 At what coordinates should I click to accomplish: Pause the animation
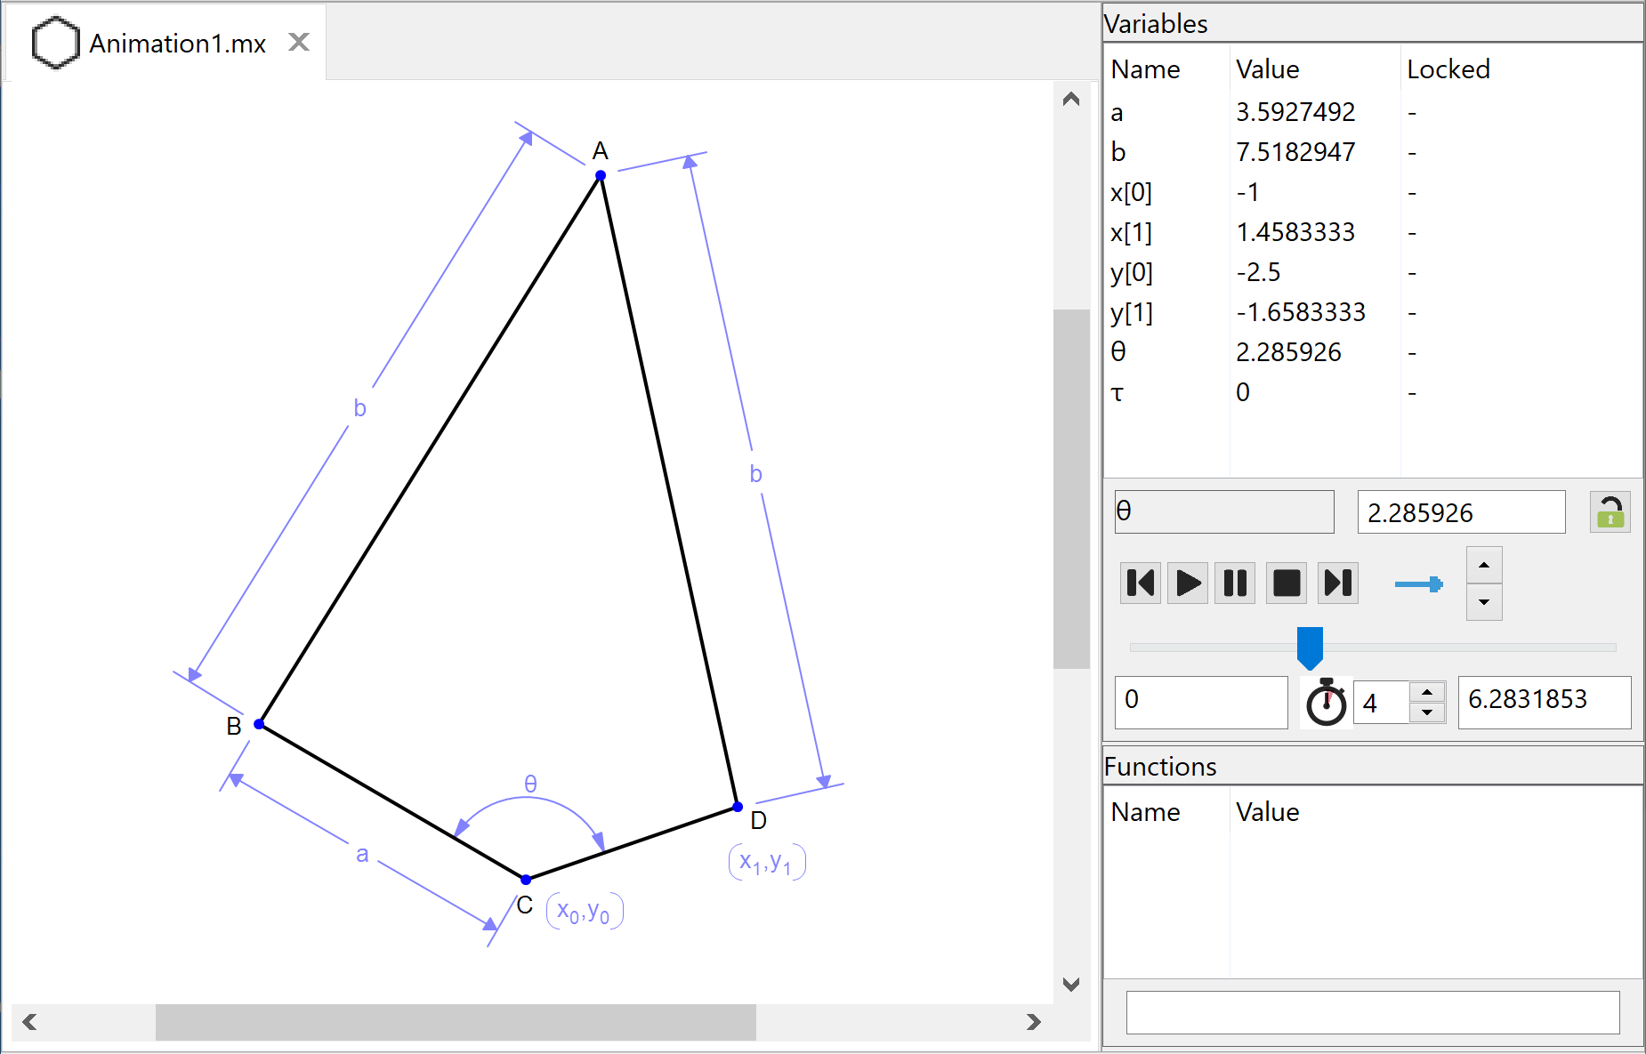[1235, 583]
